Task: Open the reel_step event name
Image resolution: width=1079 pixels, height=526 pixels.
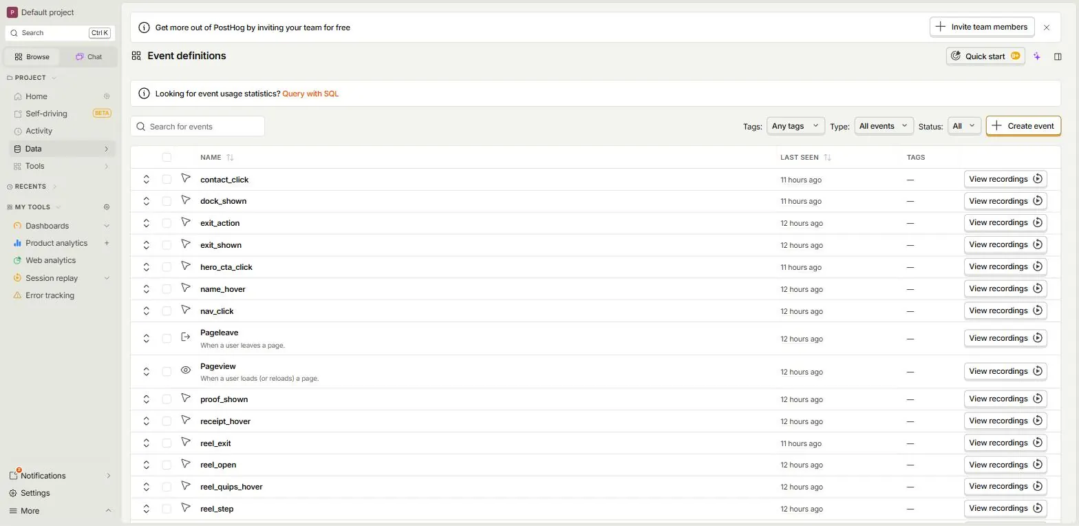Action: [217, 509]
